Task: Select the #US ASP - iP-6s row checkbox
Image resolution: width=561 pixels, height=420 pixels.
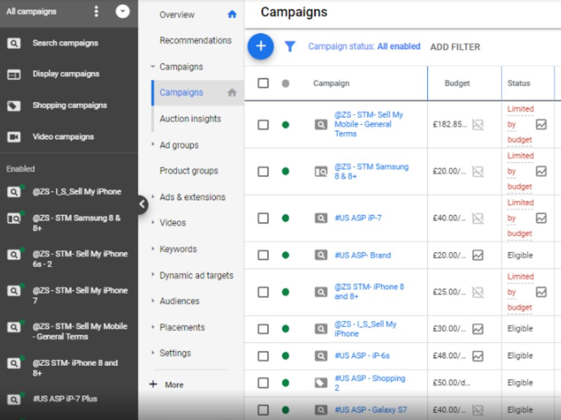Action: coord(264,356)
